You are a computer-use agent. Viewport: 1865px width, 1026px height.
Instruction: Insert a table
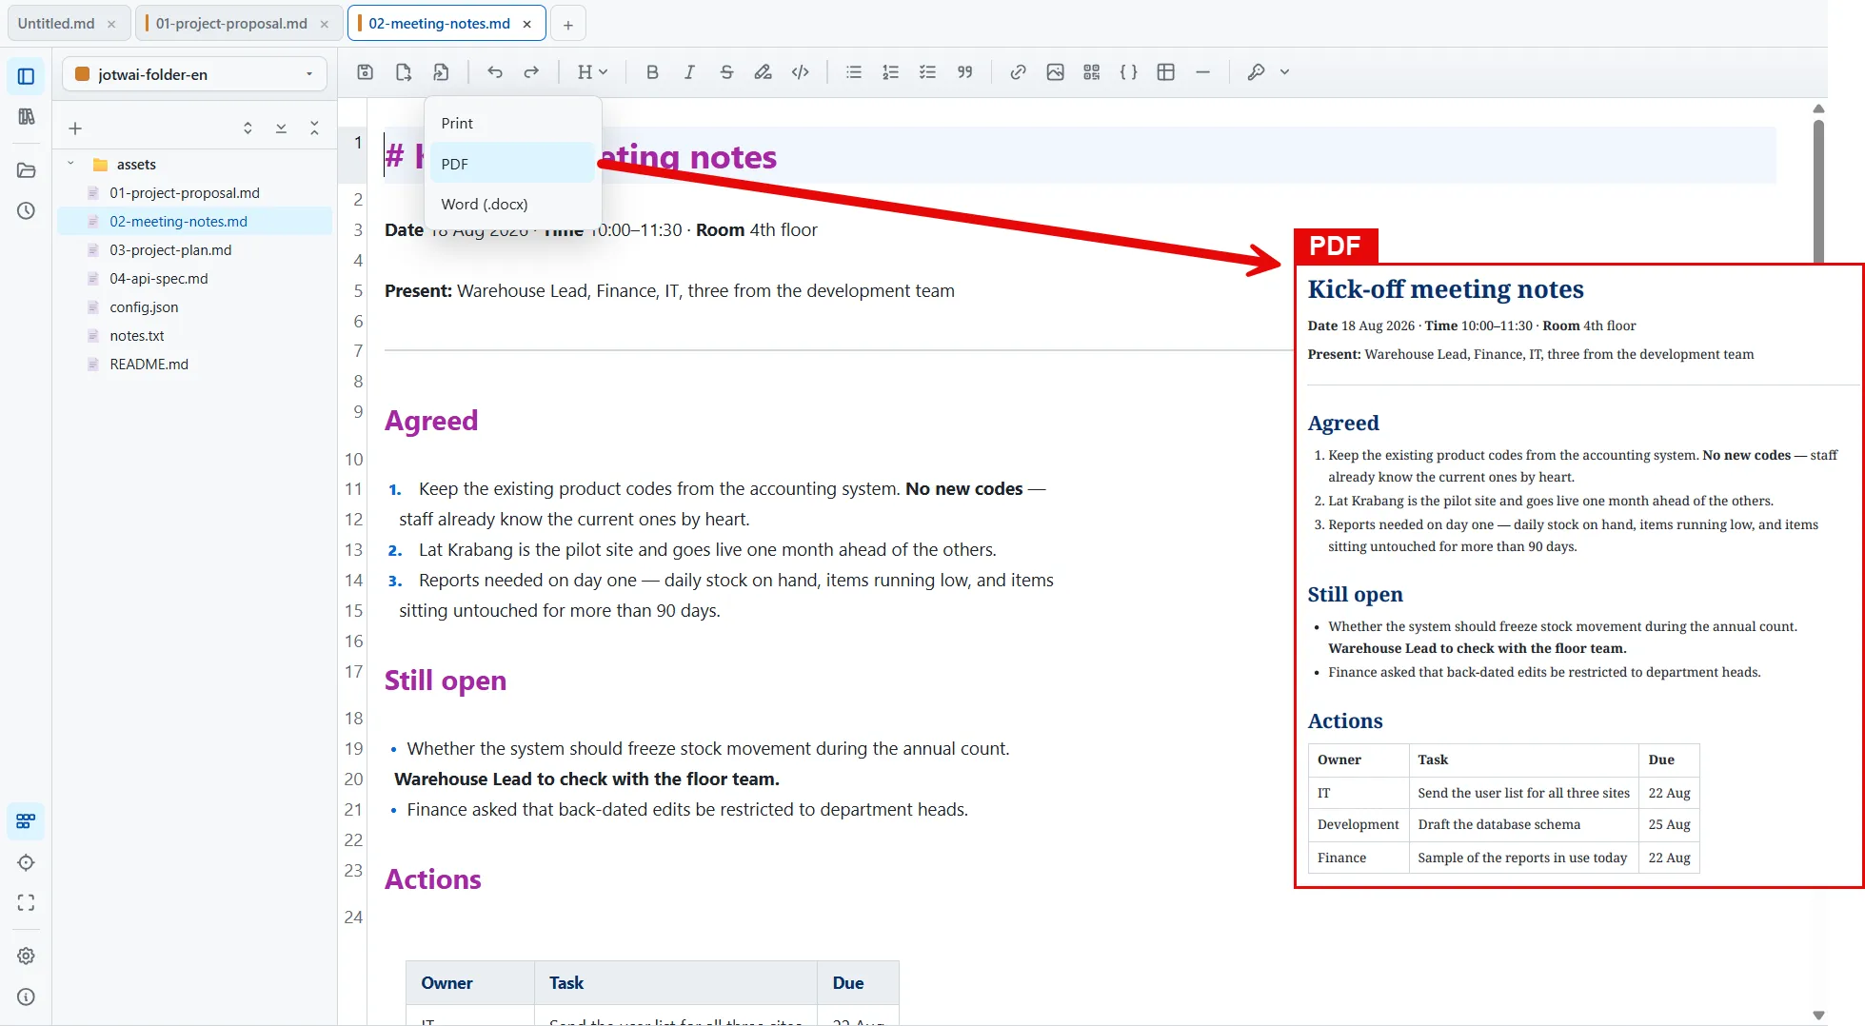[x=1165, y=72]
